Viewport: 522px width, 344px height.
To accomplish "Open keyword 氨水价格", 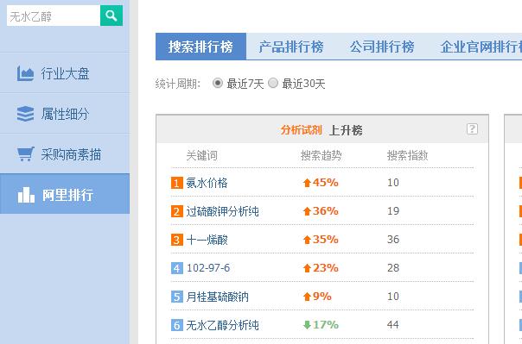I will [207, 183].
